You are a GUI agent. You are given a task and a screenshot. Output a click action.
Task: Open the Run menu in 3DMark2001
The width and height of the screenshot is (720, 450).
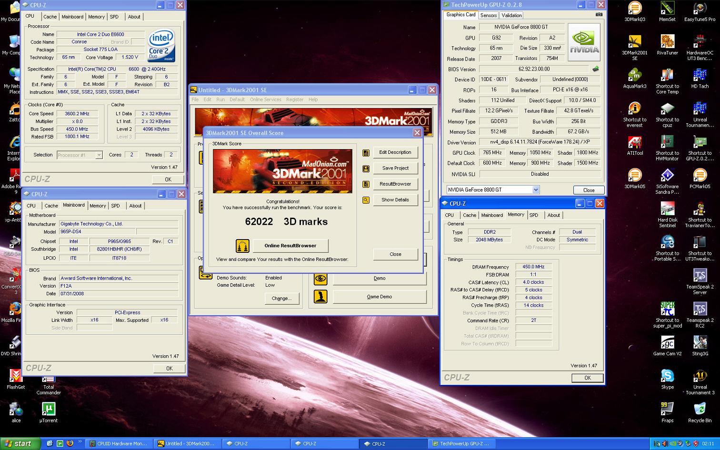220,100
